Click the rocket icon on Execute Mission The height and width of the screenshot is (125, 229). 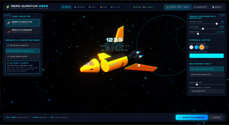coord(180,117)
